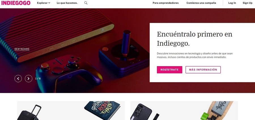Click the slide counter 1/6
255x120 pixels.
[x=38, y=79]
